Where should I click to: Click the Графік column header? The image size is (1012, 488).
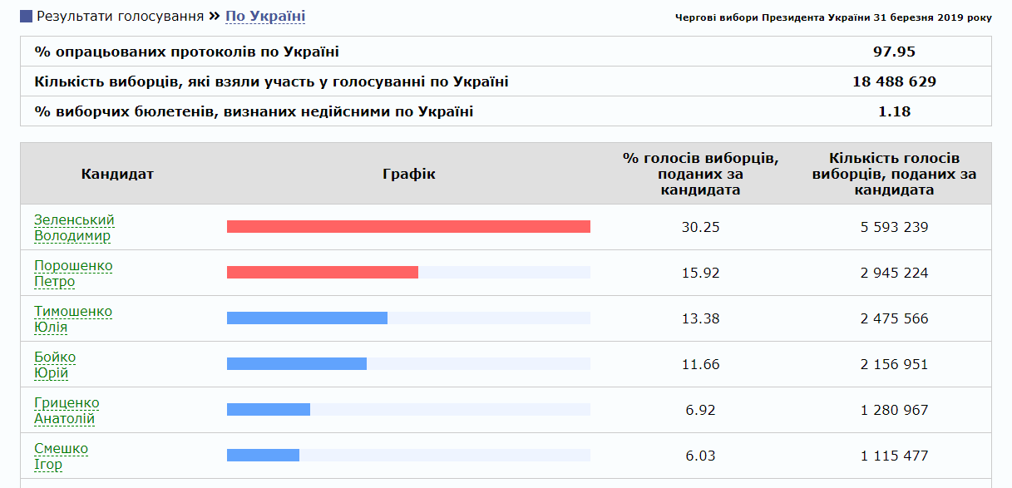coord(409,174)
